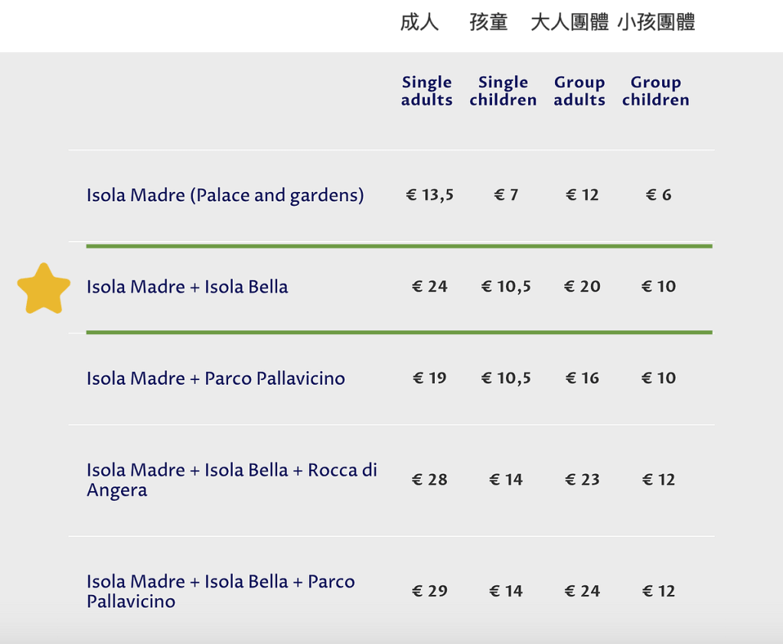Select Isola Madre + Isola Bella + Parco Pallavicino
This screenshot has height=644, width=783.
(x=220, y=591)
